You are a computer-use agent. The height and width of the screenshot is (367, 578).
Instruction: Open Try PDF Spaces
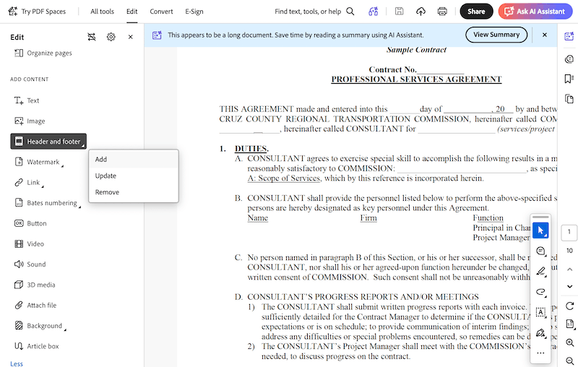37,12
